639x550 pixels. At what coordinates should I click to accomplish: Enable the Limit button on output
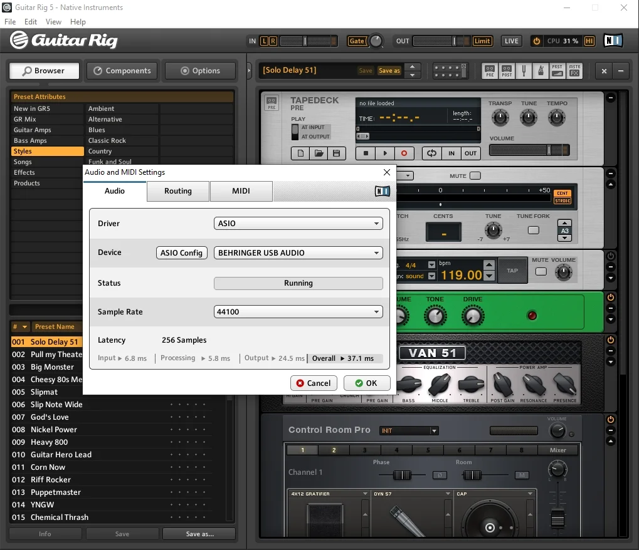pyautogui.click(x=482, y=41)
